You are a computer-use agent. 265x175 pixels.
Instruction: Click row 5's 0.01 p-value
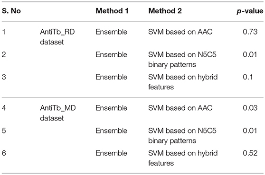coord(250,131)
